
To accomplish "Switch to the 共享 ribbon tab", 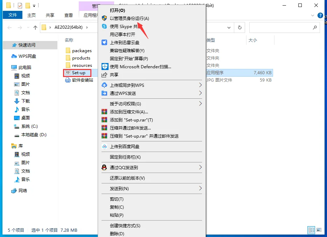I will point(50,15).
